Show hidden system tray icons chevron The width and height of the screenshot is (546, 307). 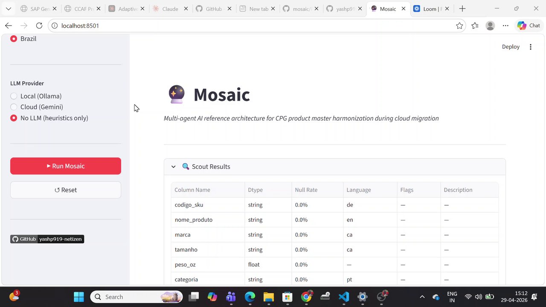(x=422, y=297)
